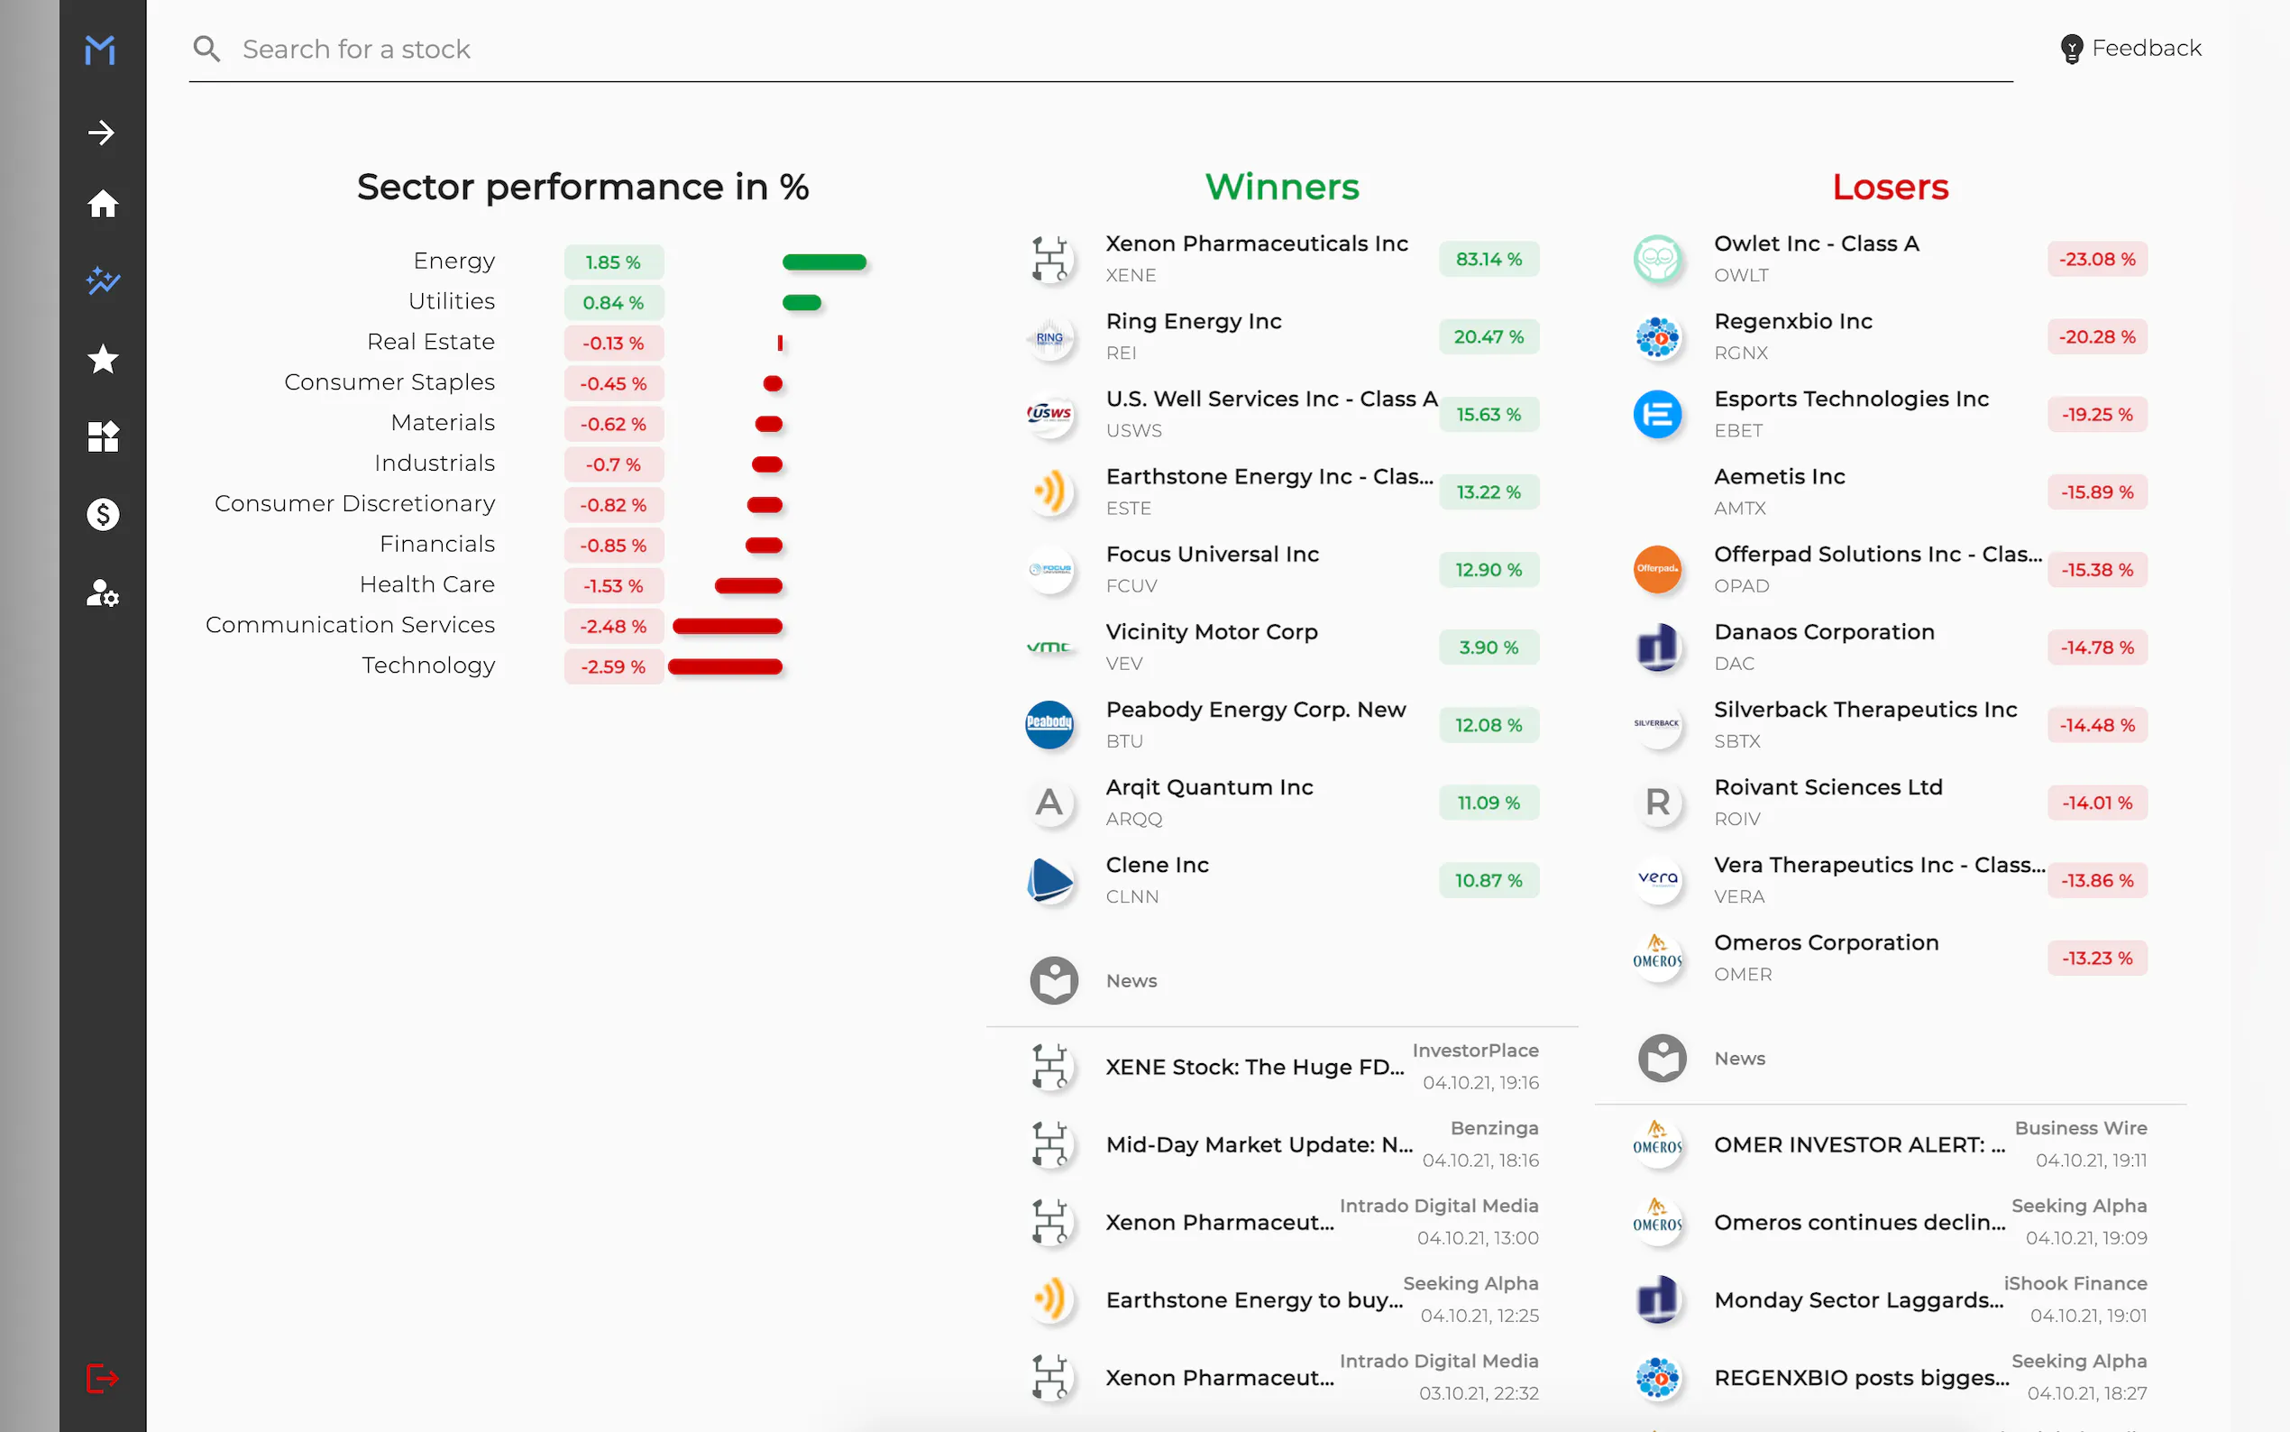Select Peabody Energy Corp. New stock row
The image size is (2290, 1432).
click(1255, 711)
